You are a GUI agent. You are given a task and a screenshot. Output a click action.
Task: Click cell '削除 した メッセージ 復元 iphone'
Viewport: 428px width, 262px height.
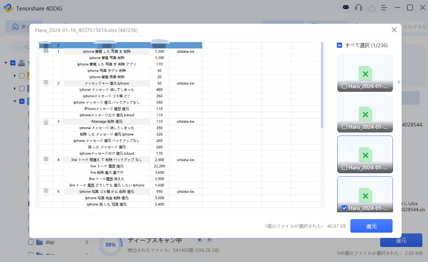point(107,134)
